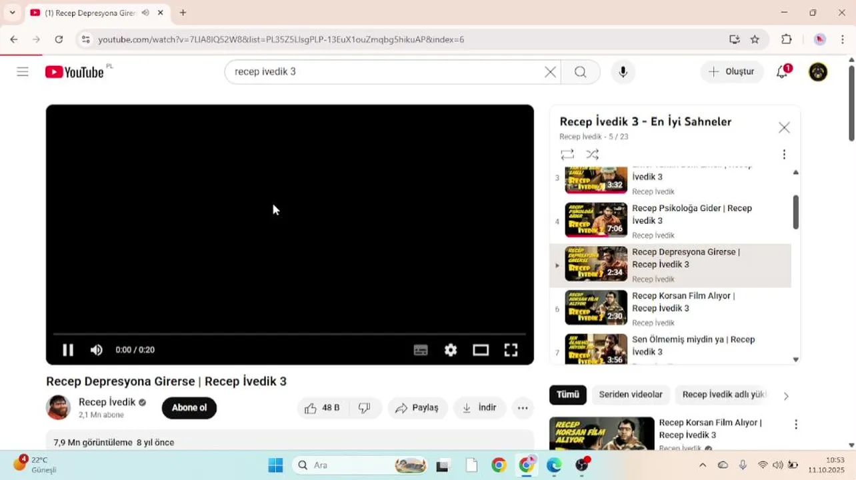856x480 pixels.
Task: View site information icon in the address bar
Action: coord(85,39)
